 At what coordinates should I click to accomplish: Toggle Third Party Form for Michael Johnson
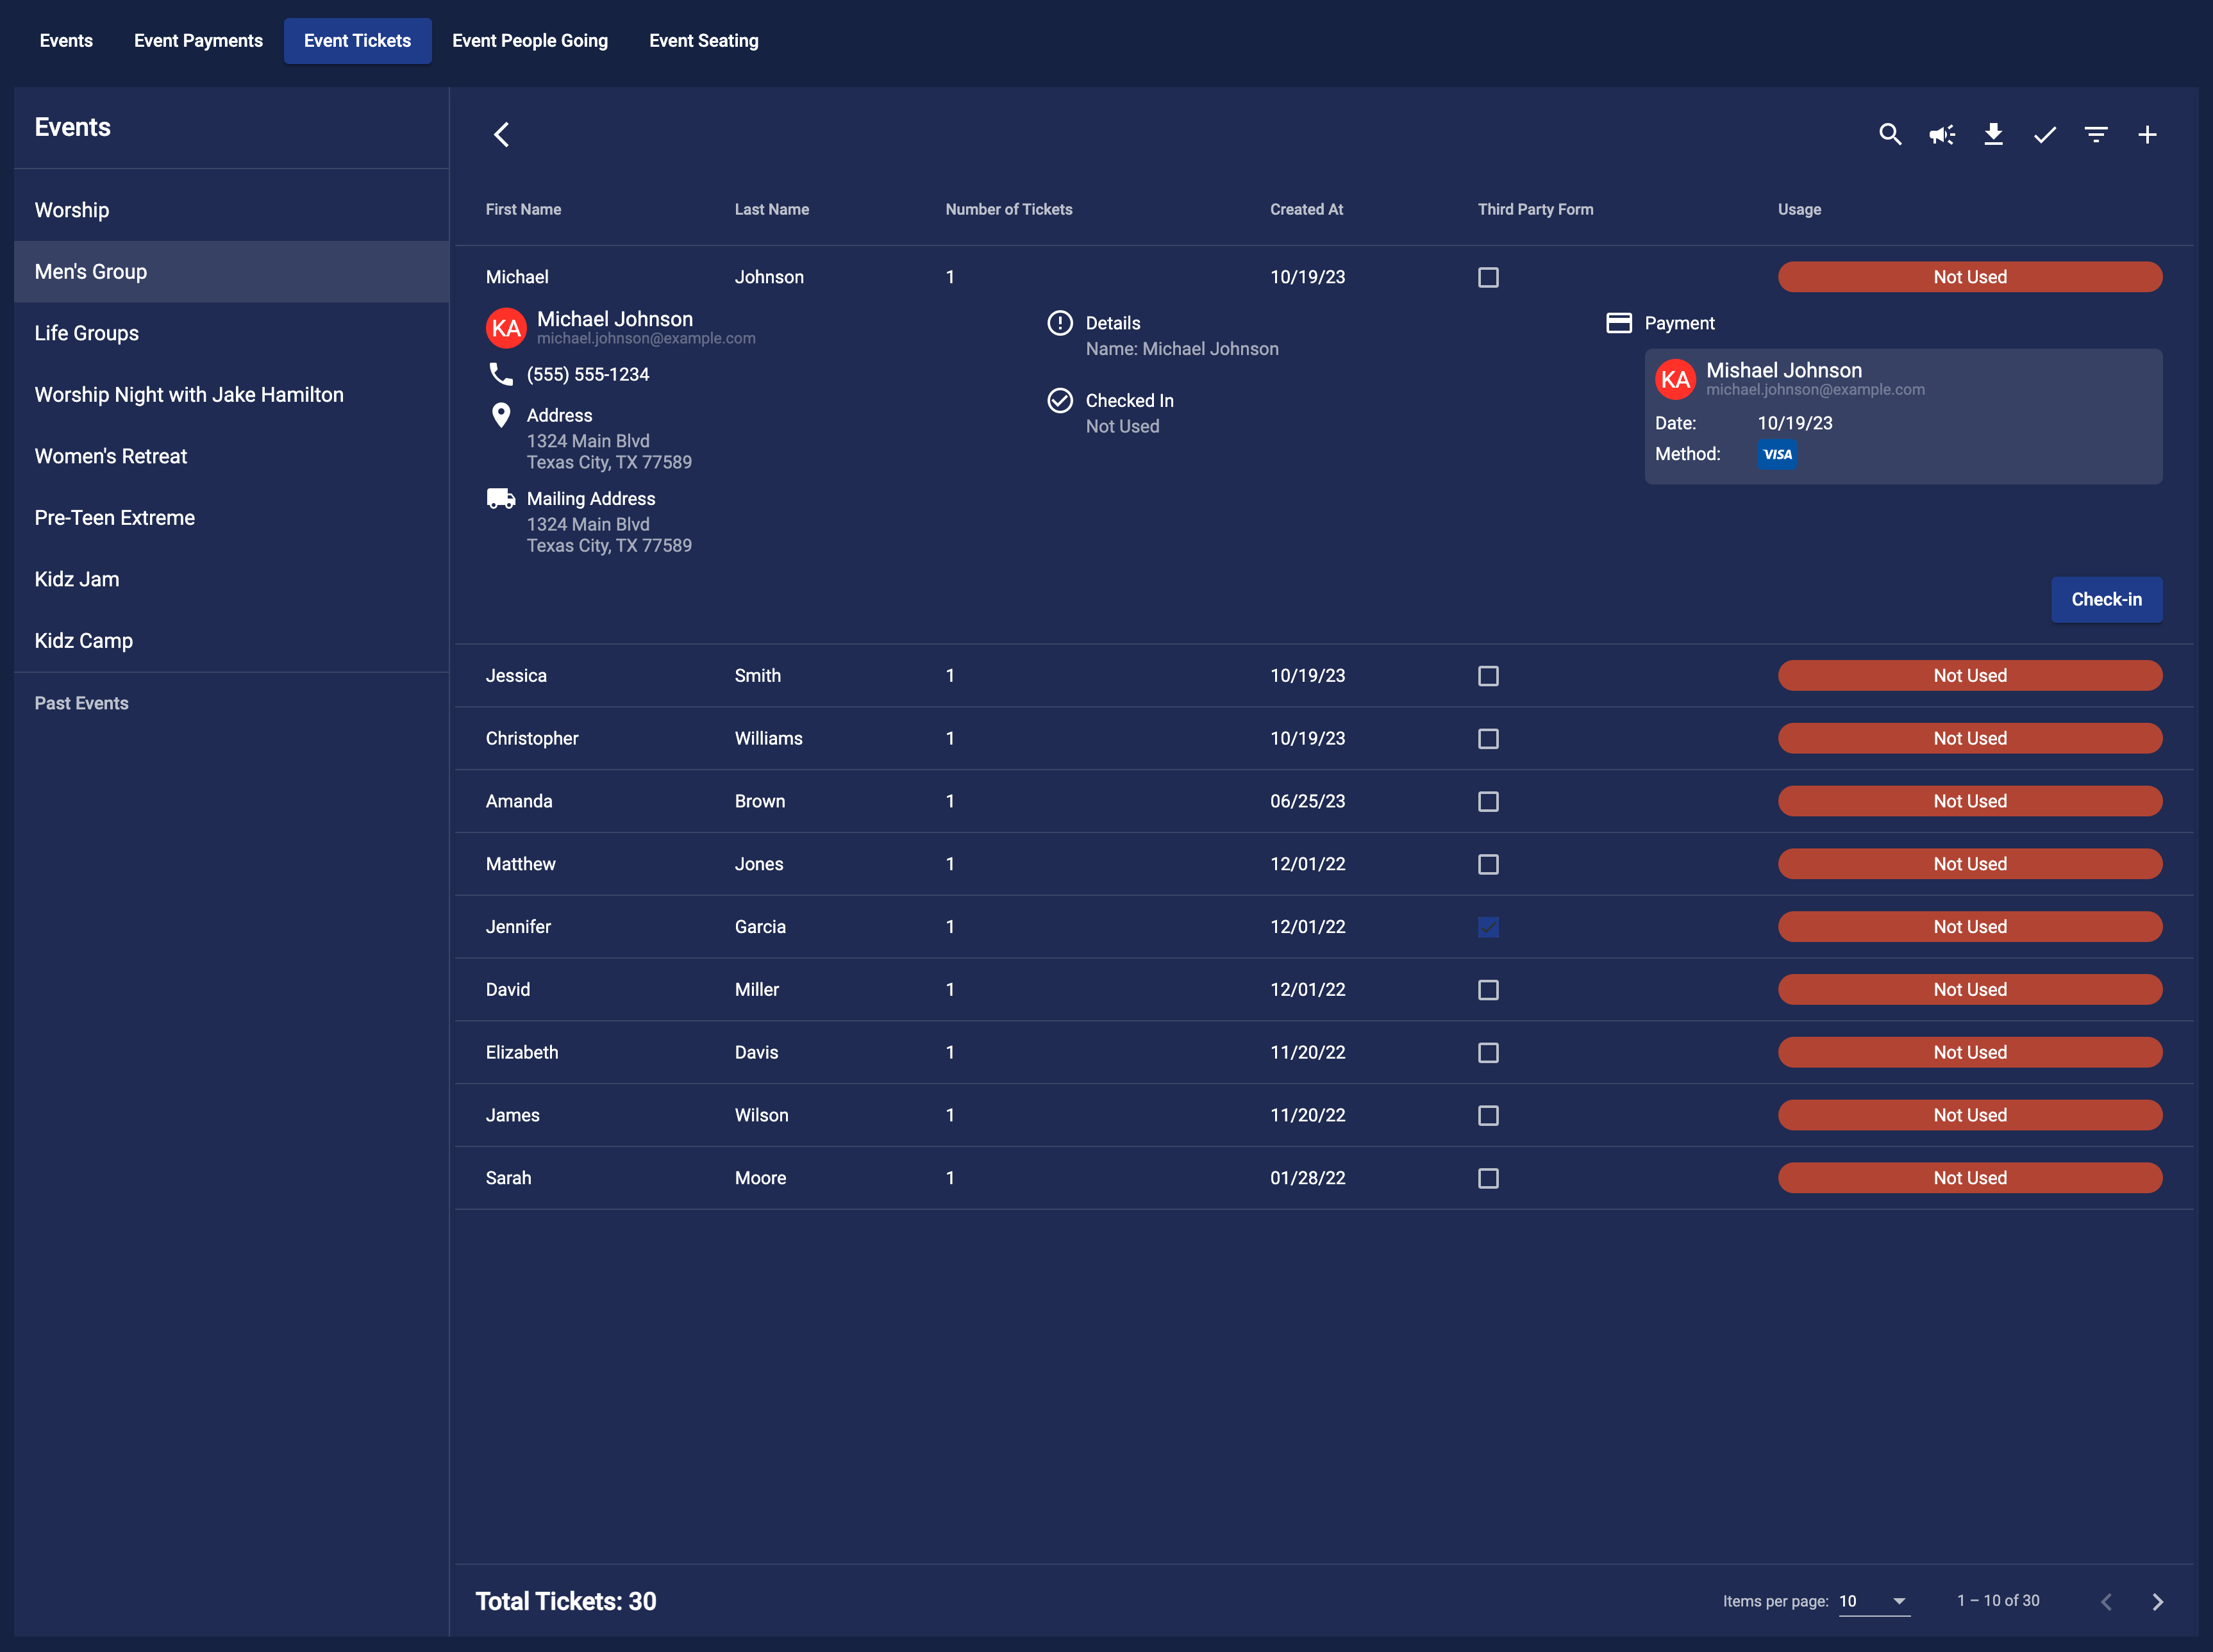[1489, 277]
